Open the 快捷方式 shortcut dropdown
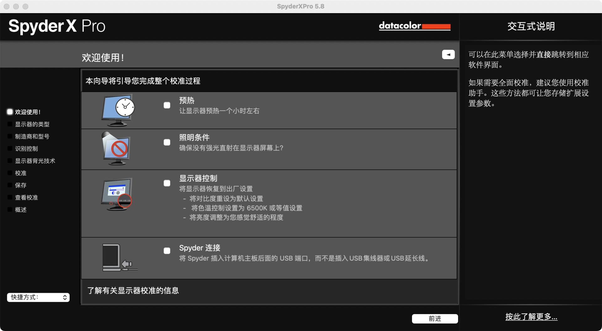This screenshot has width=602, height=331. pos(38,297)
